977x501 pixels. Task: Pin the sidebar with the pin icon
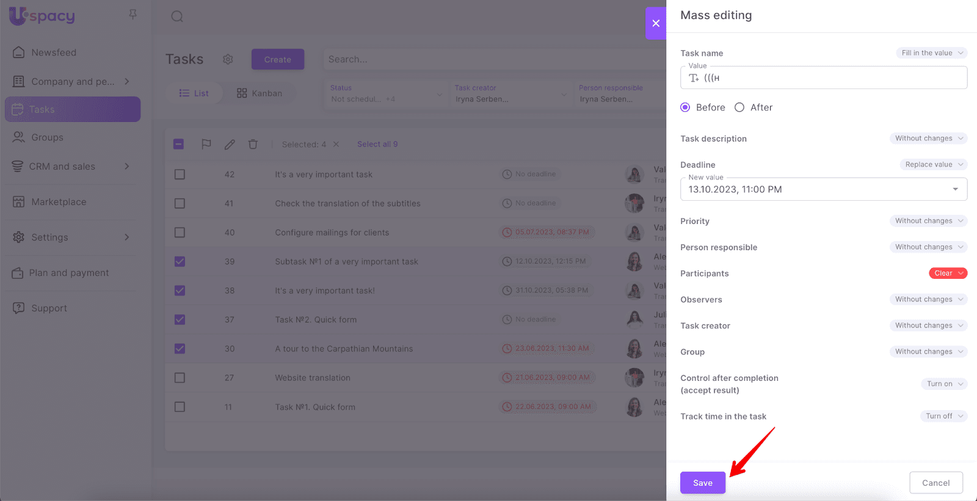[x=133, y=14]
